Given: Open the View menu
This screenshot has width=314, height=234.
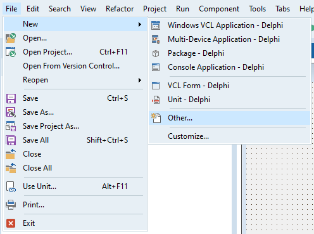Looking at the screenshot, I should point(88,9).
